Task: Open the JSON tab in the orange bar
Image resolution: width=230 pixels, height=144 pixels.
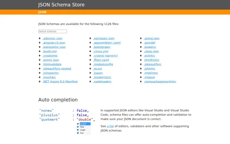Action: tap(42, 12)
